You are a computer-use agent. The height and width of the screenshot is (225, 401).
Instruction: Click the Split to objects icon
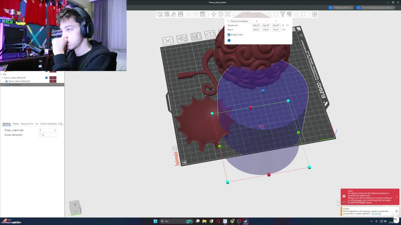coord(189,14)
